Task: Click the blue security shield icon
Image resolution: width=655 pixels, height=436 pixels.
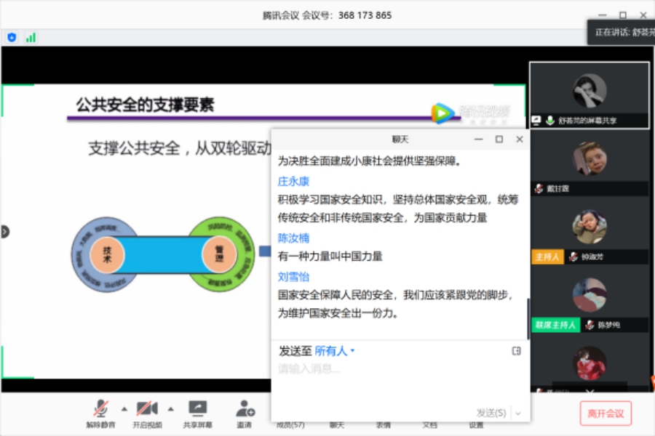Action: click(x=12, y=37)
